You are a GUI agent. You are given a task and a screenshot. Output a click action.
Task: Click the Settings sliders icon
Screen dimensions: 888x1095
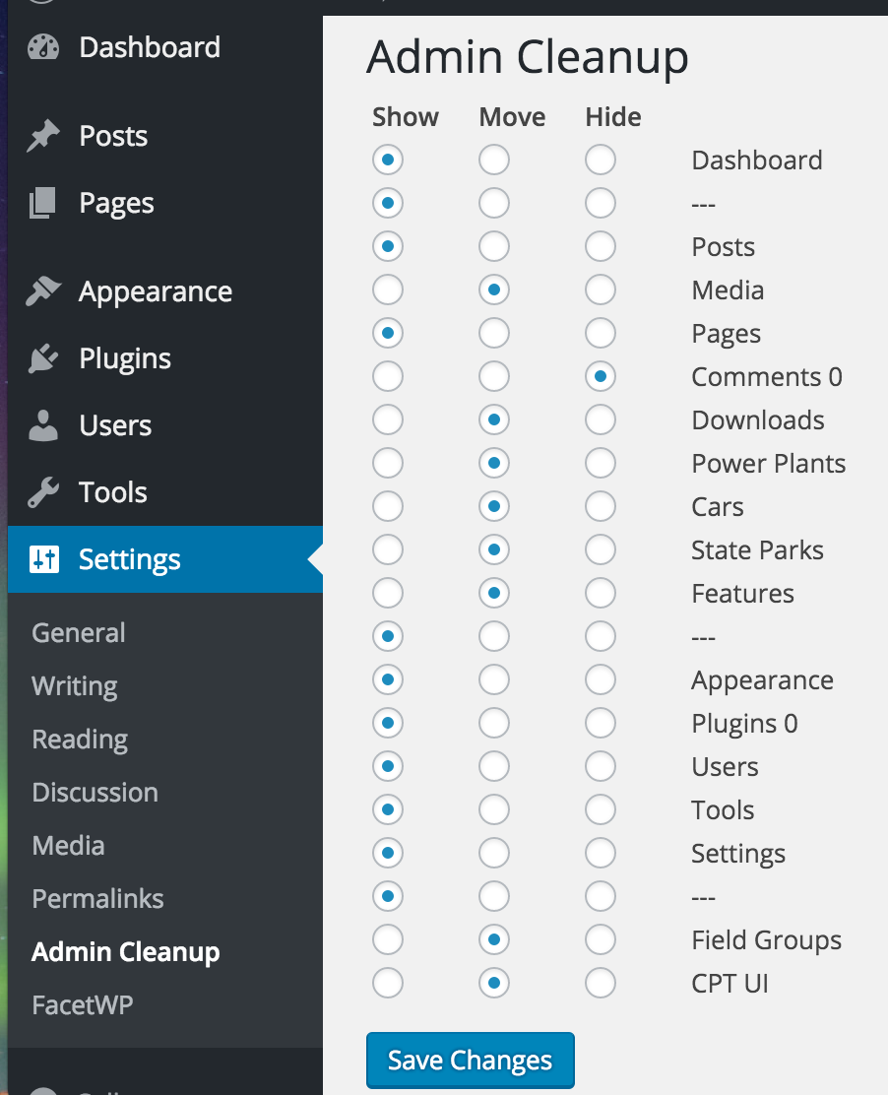click(44, 560)
